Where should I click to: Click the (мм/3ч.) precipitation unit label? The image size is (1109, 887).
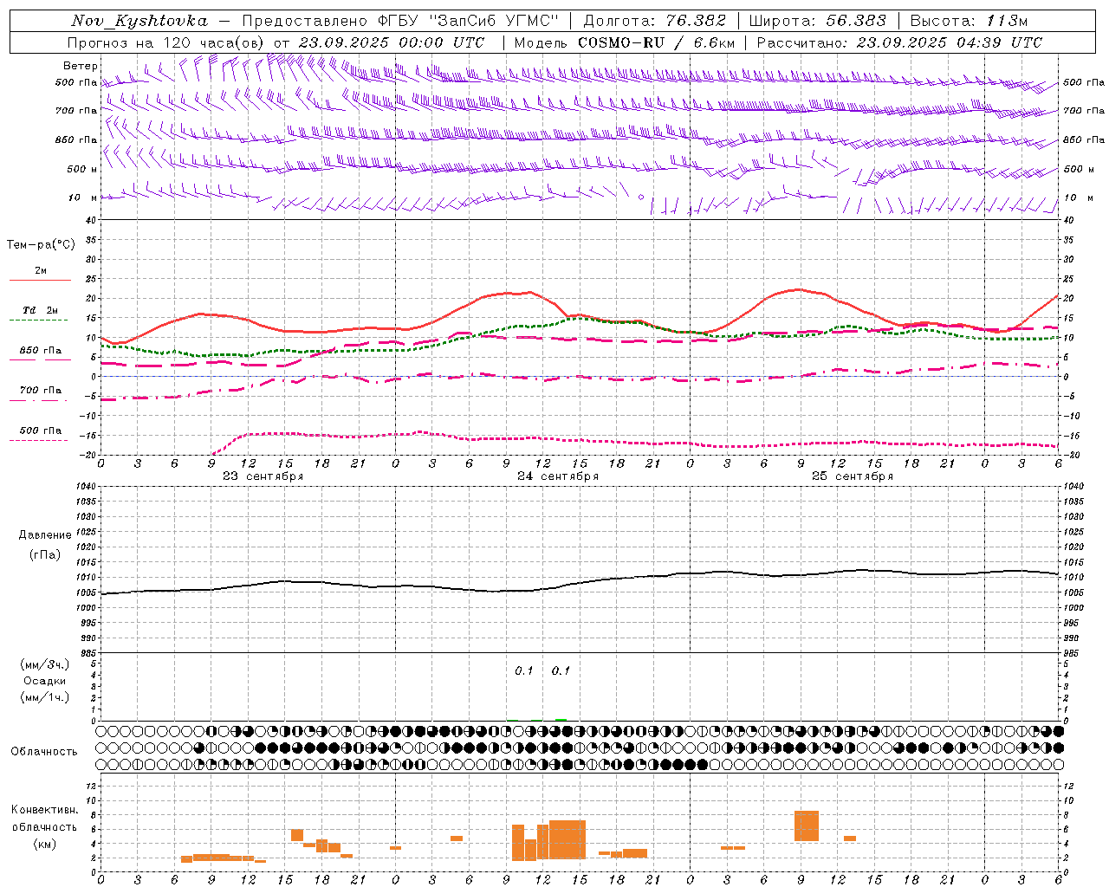click(x=45, y=664)
